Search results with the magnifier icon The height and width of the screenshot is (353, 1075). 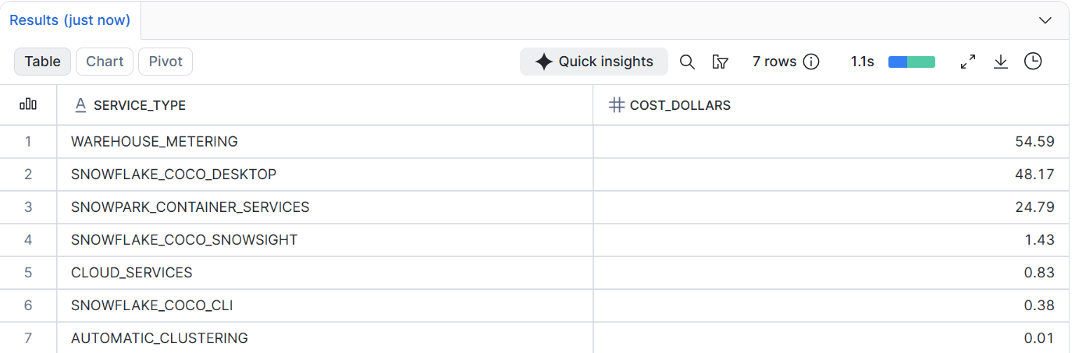coord(687,62)
